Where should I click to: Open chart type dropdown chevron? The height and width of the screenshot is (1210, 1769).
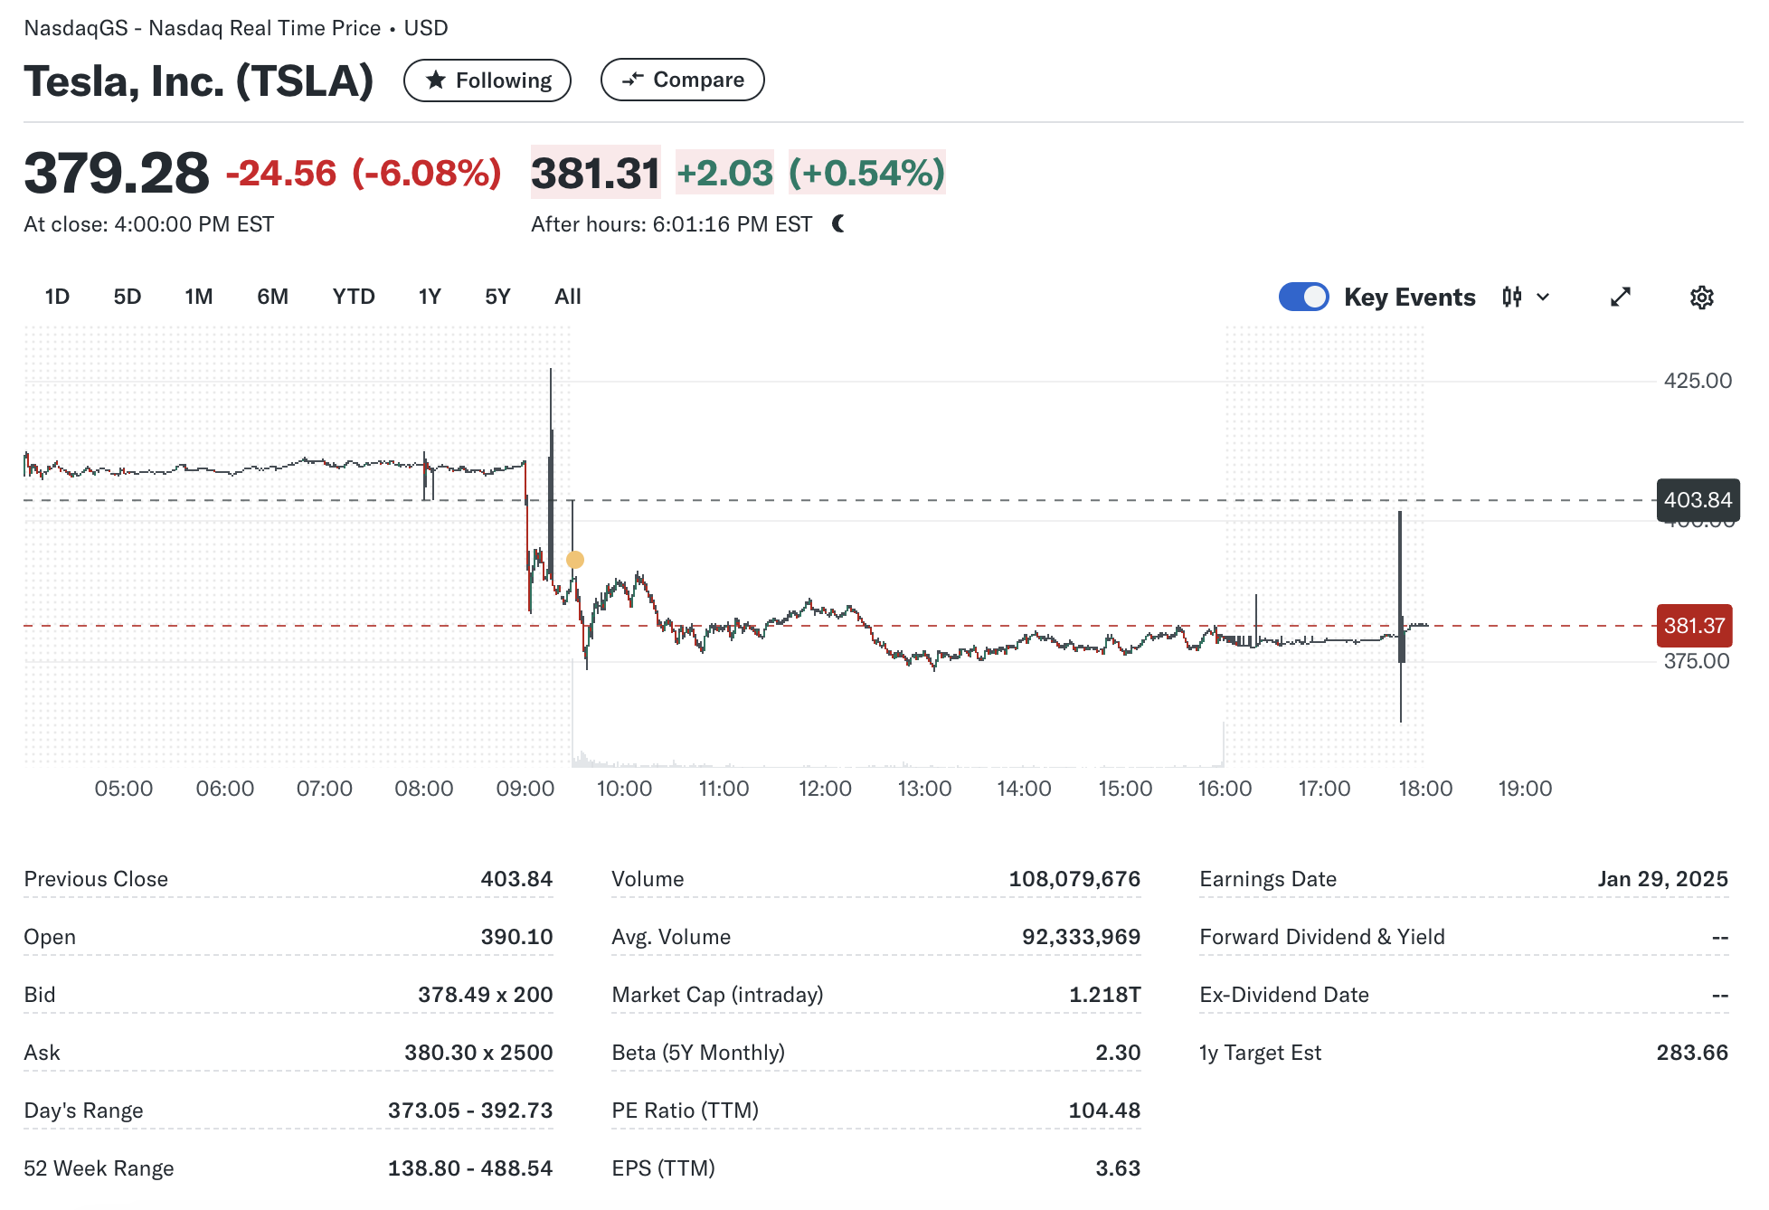pos(1543,297)
